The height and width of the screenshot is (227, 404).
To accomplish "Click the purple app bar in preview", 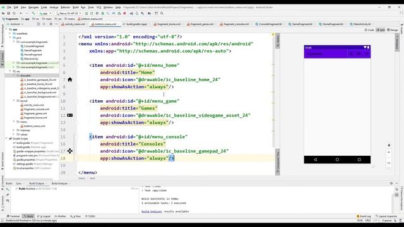I will tap(337, 54).
